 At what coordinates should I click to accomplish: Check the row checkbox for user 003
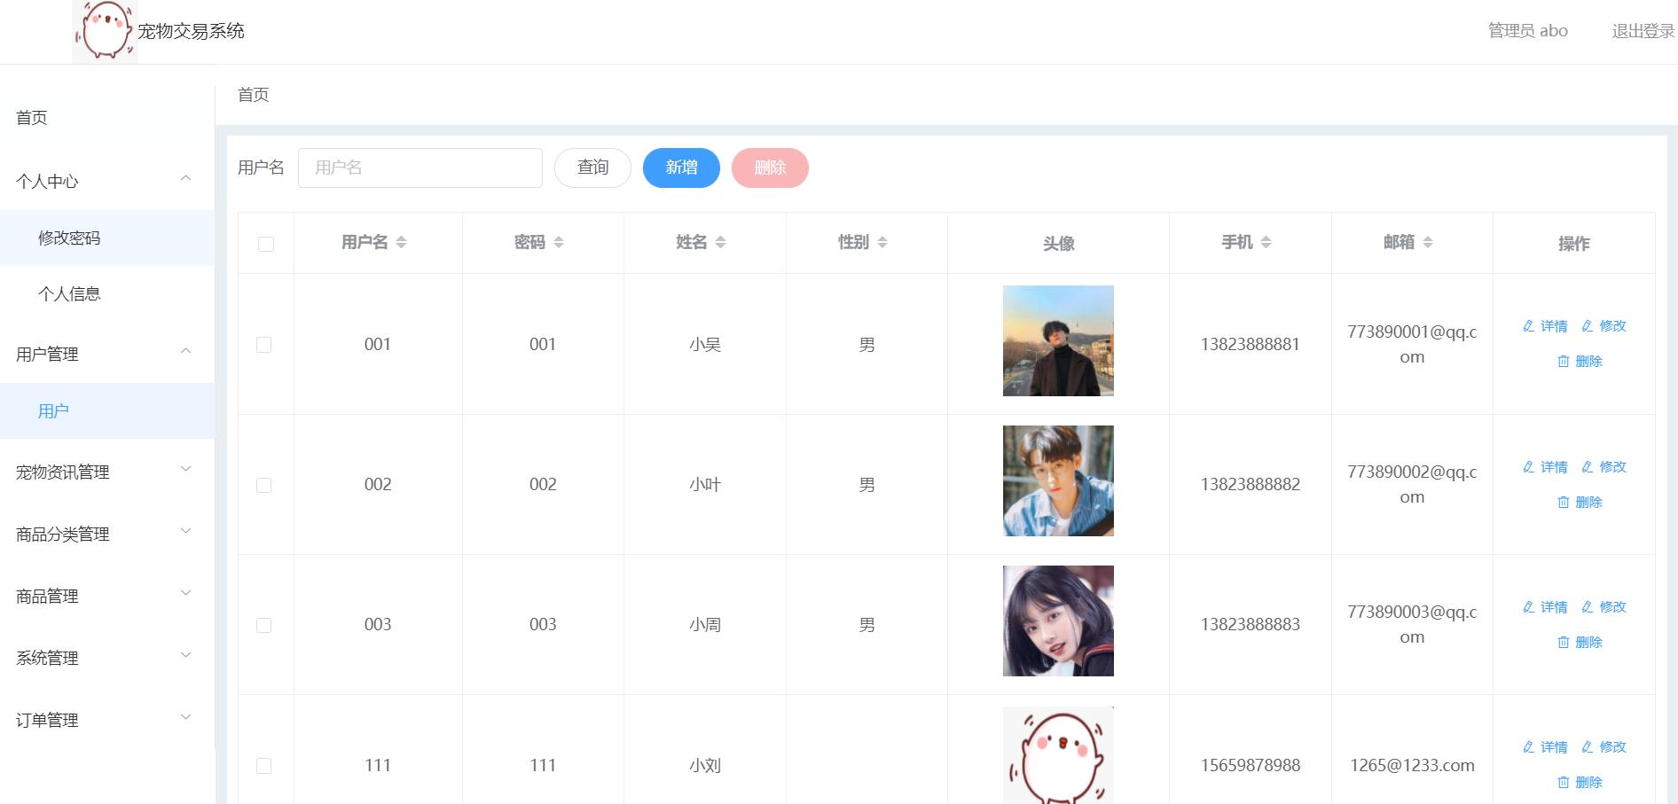pos(265,624)
